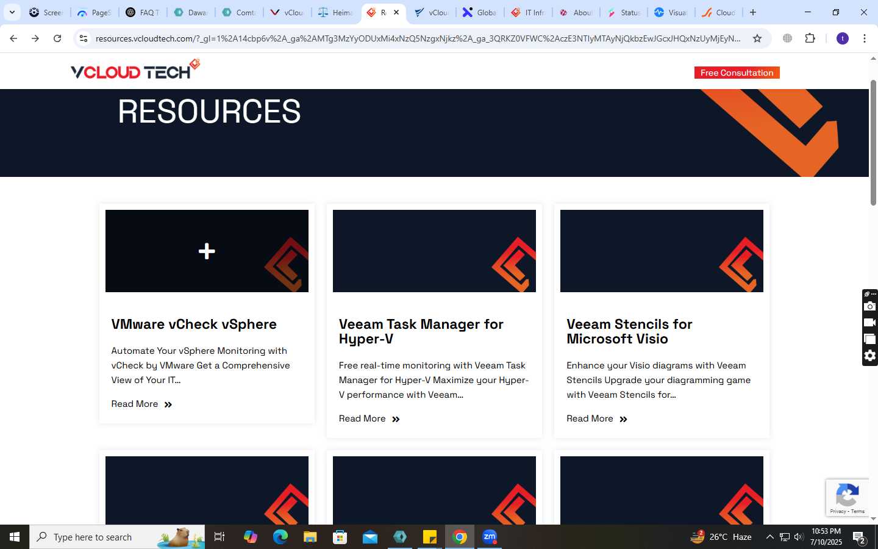Click the Veeam Stencils card image

662,251
